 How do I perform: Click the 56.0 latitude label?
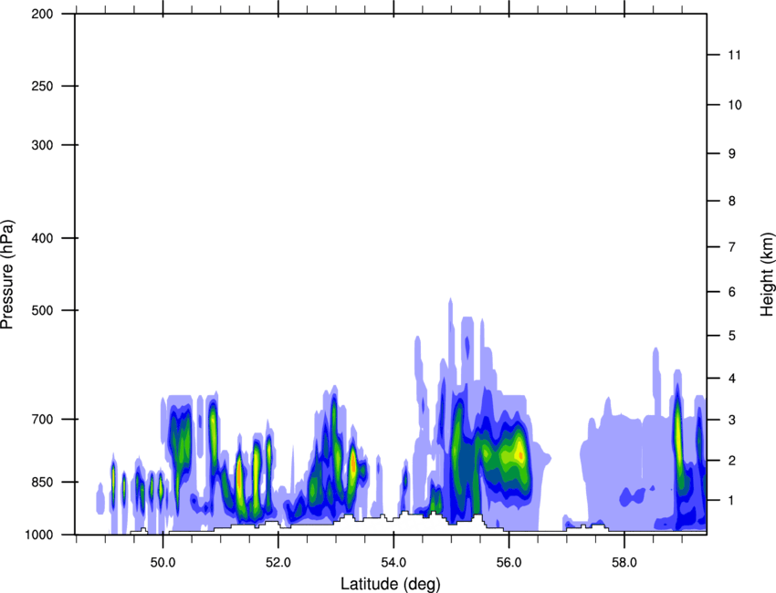509,563
